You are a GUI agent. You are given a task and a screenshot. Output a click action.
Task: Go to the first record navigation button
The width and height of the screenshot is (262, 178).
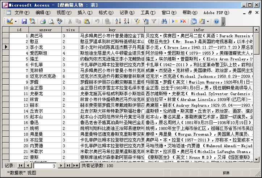pos(21,165)
